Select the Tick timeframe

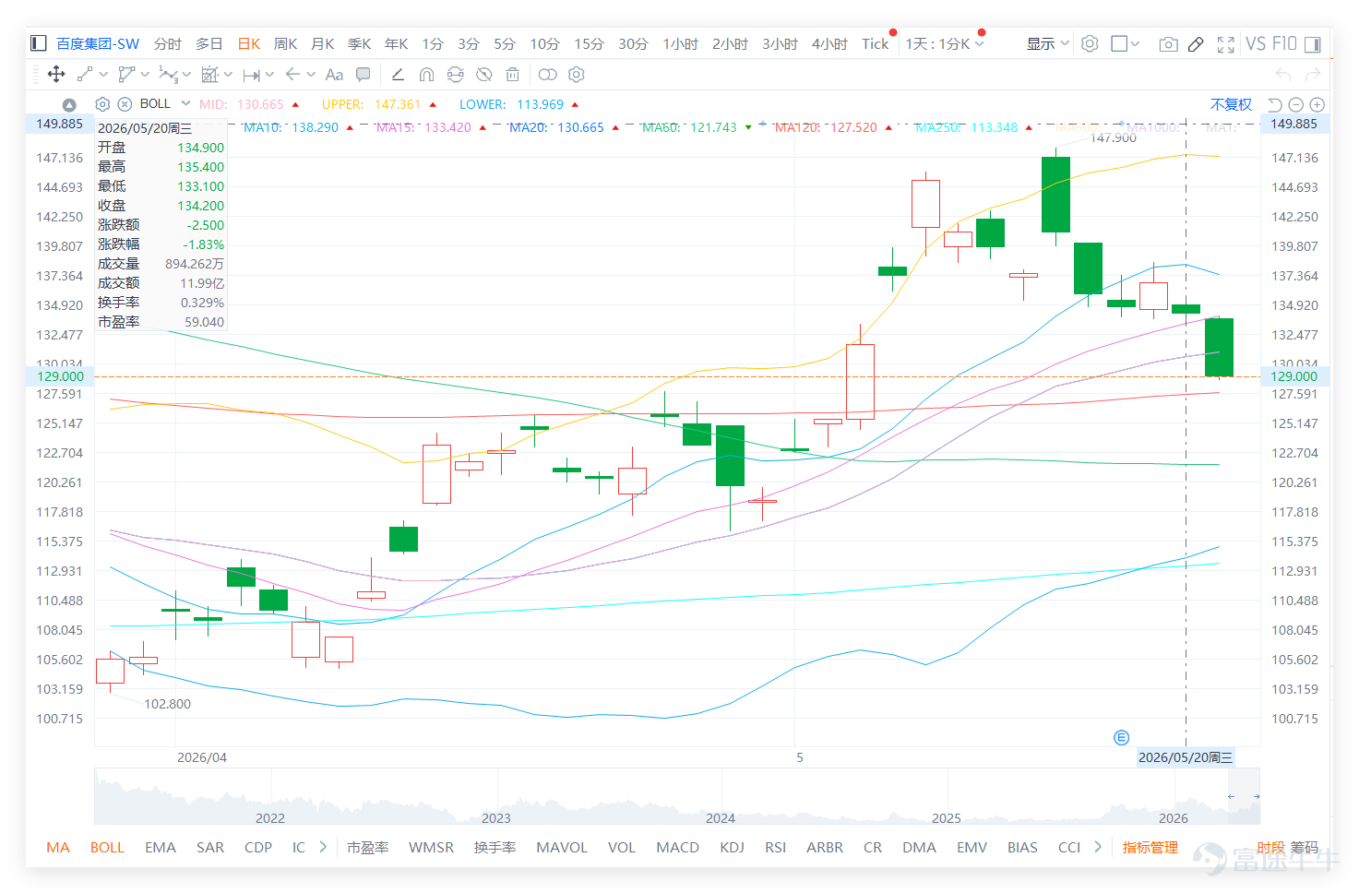point(875,43)
